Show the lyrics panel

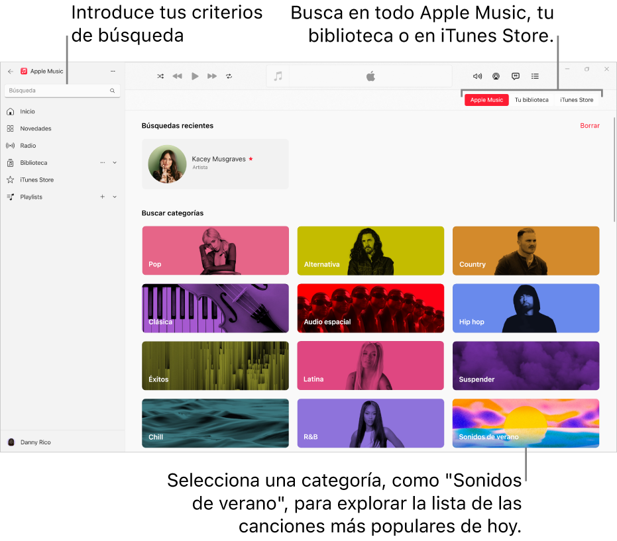515,76
